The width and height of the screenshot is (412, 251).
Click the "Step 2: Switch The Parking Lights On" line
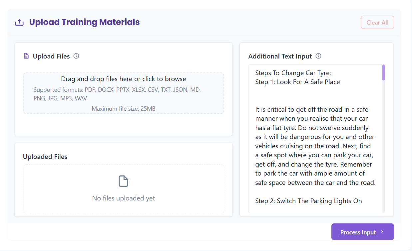pyautogui.click(x=308, y=201)
